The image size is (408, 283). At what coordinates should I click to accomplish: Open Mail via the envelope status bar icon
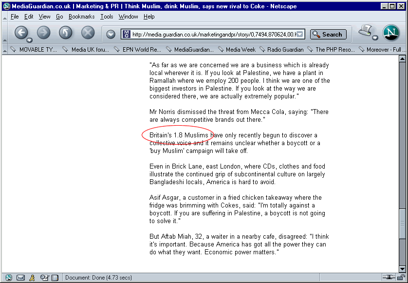(20, 278)
